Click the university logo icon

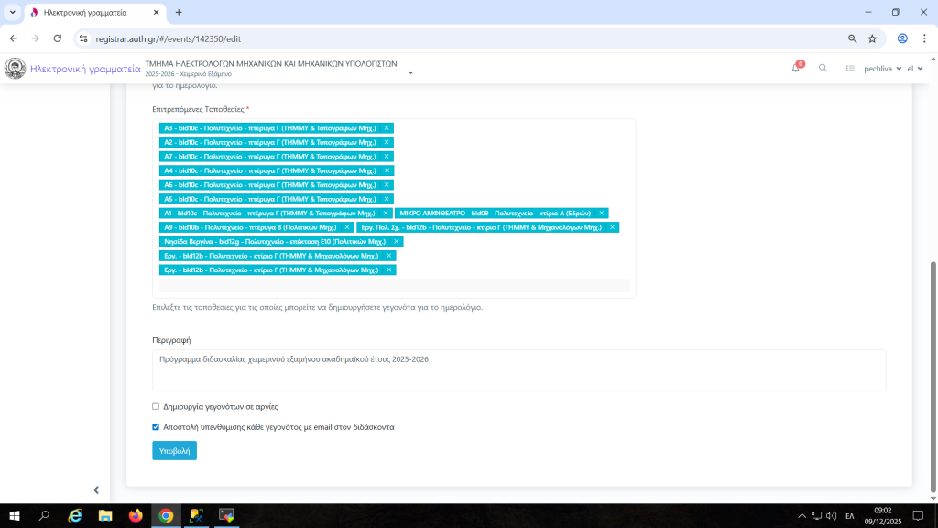16,69
